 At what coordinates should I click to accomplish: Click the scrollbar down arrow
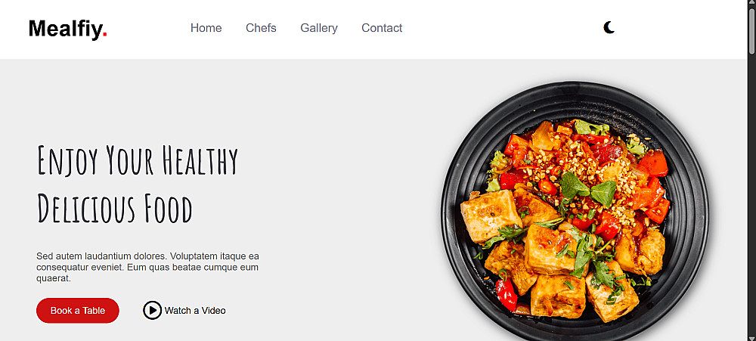(751, 338)
